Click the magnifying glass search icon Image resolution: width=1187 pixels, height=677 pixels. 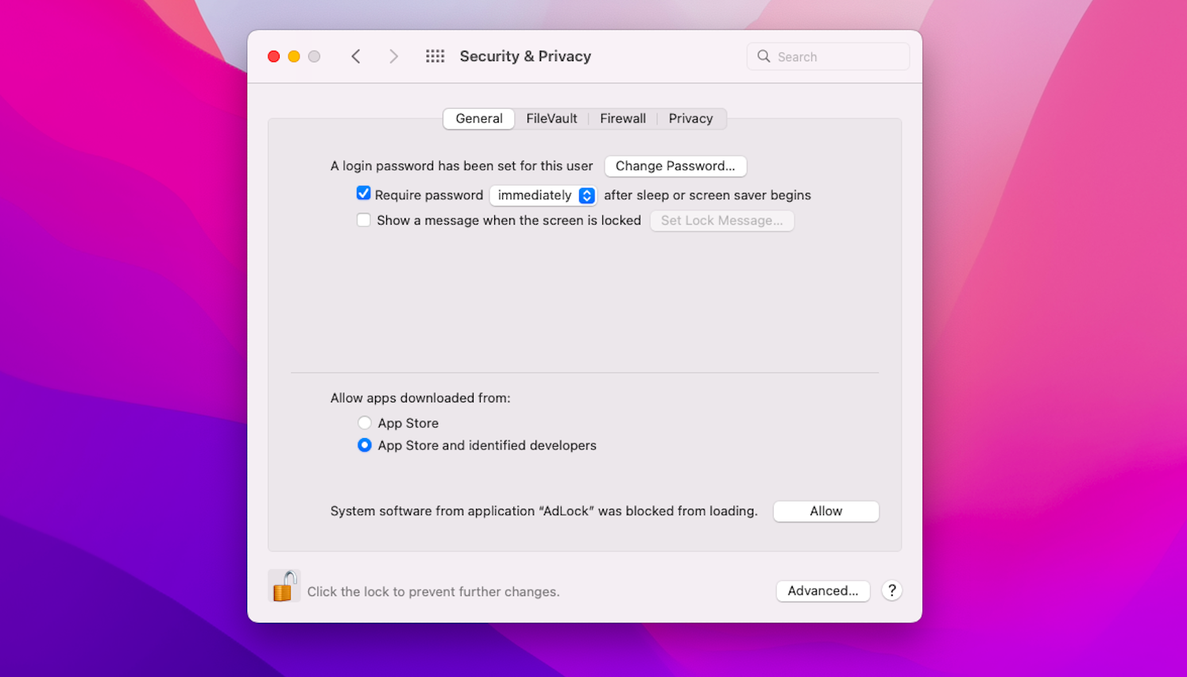point(764,56)
